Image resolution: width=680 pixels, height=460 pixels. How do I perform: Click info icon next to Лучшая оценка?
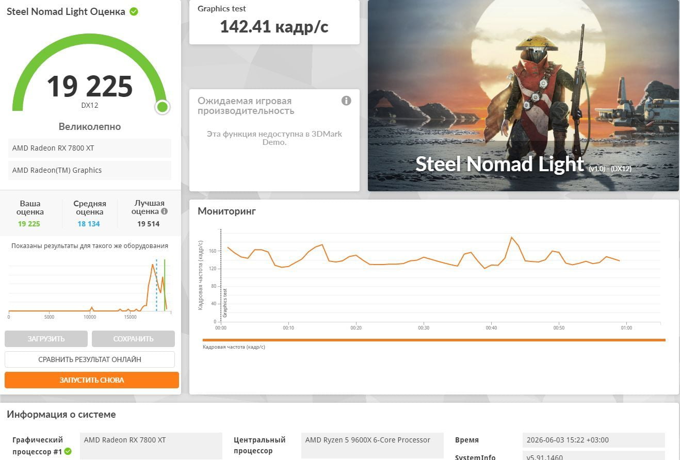(x=164, y=211)
